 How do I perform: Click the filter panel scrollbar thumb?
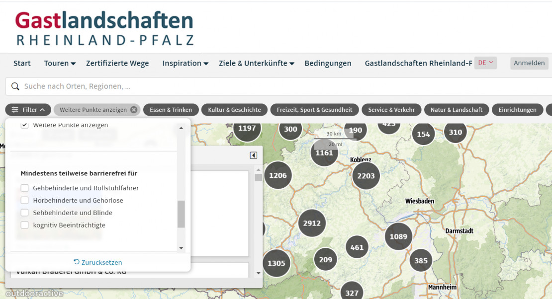point(181,214)
